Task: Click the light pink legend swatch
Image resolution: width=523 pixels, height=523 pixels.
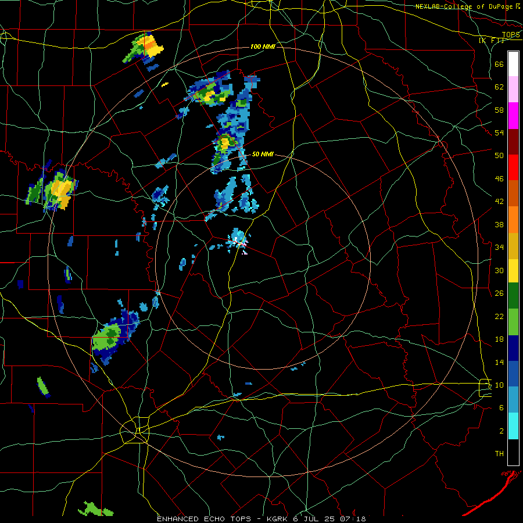Action: tap(513, 89)
